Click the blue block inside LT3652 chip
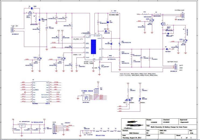 point(93,47)
